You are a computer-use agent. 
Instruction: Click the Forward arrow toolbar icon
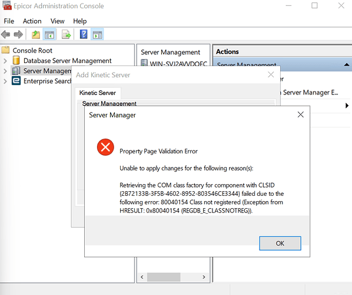(18, 35)
